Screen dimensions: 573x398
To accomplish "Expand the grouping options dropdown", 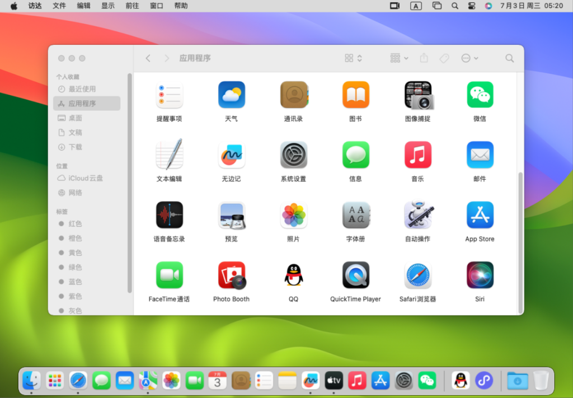I will pos(399,58).
